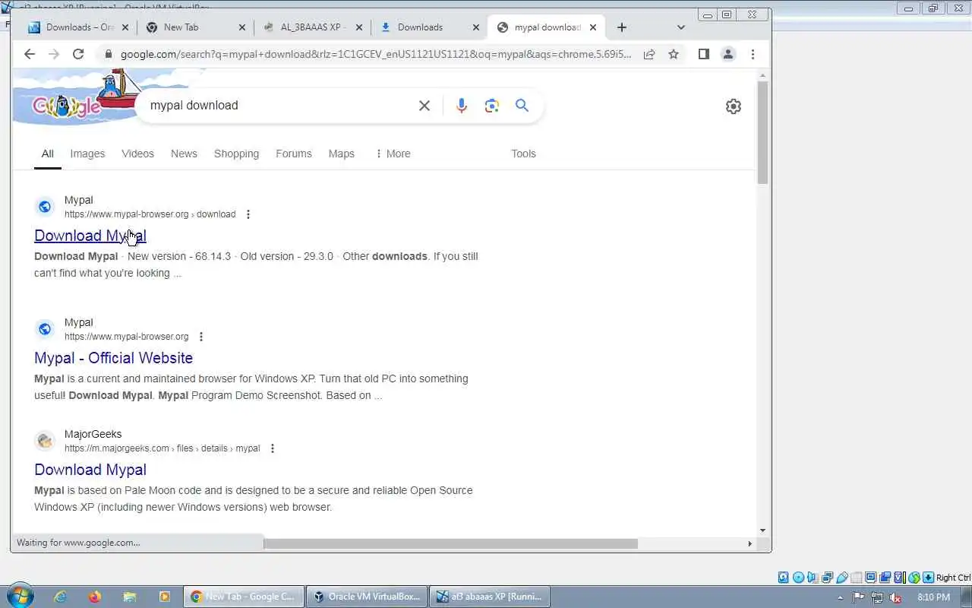
Task: Open Chrome three-dot menu
Action: tap(753, 54)
